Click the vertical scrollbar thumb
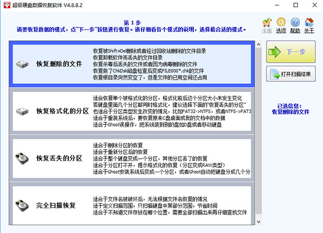Viewport: 323px width, 233px height. click(259, 131)
